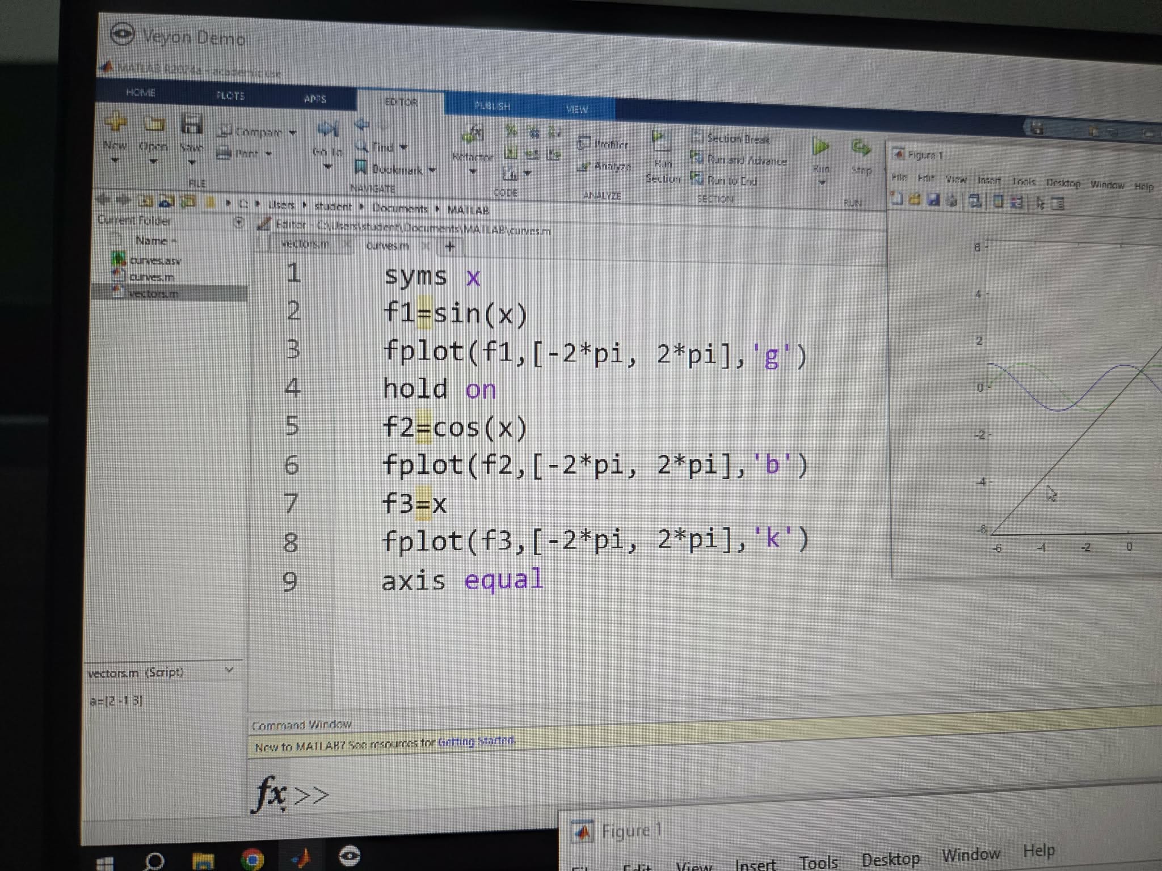Run the script with the green Run arrow

click(820, 147)
